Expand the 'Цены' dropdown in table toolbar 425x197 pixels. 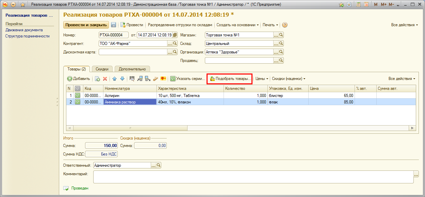point(262,79)
